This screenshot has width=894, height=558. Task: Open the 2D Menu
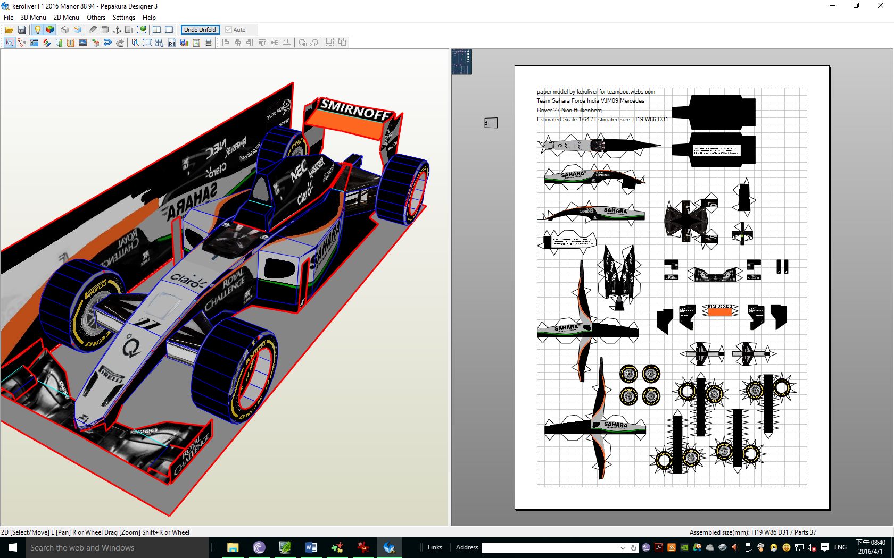66,17
